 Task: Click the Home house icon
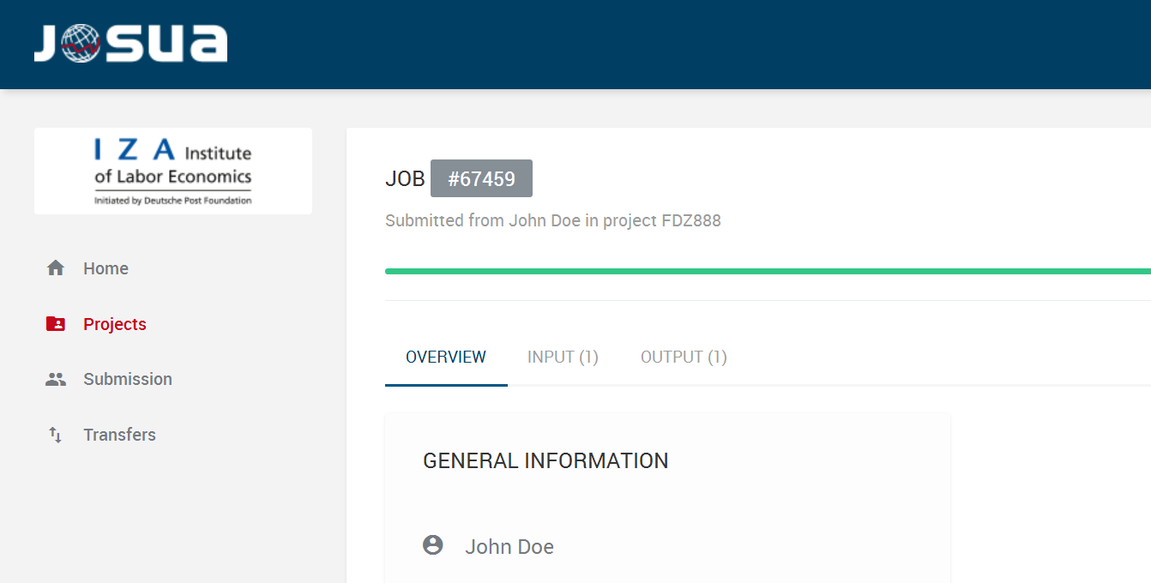coord(56,268)
